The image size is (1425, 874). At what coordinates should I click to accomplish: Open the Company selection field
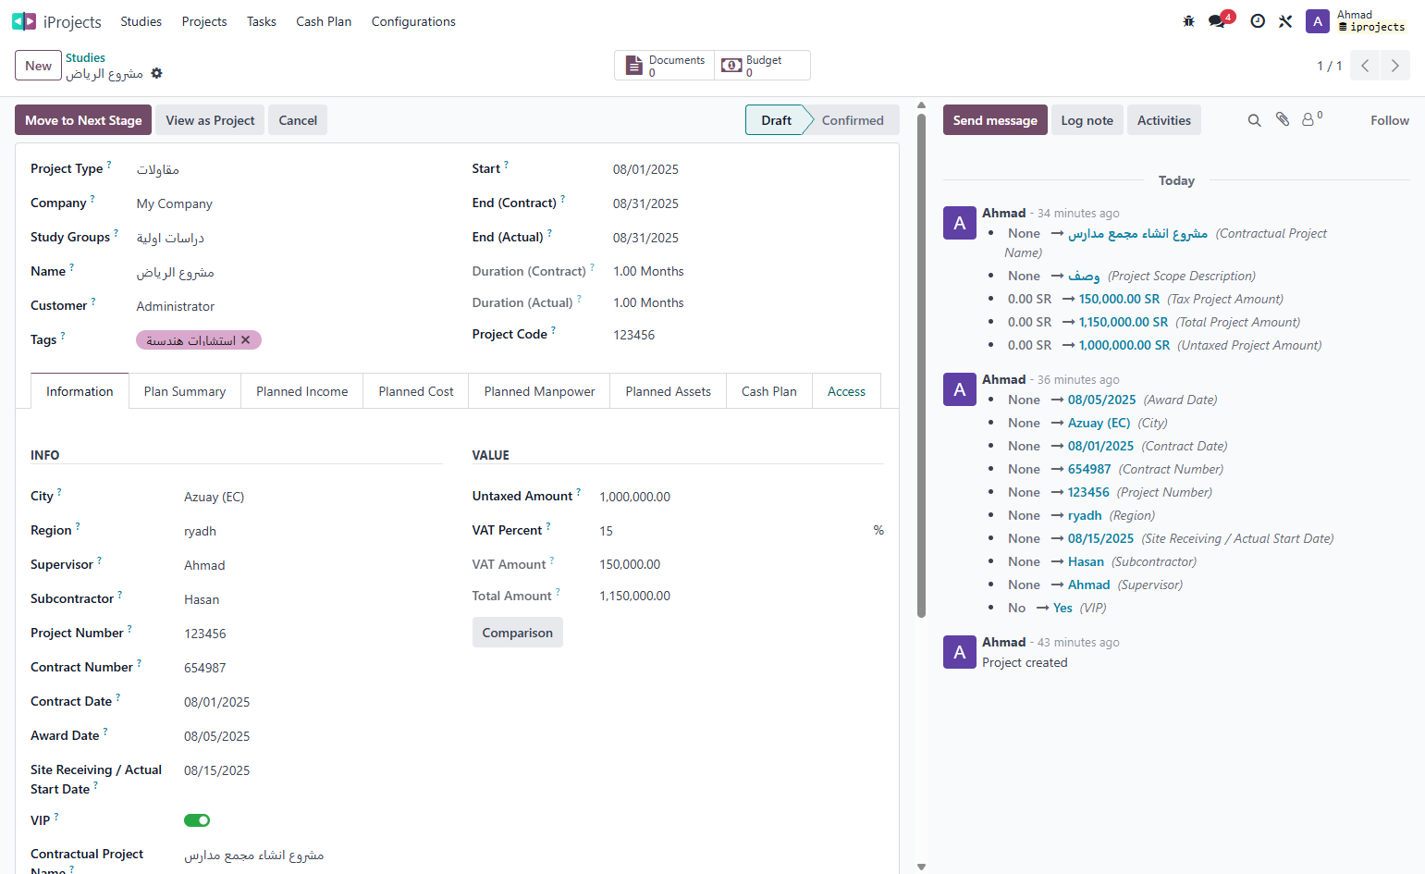(289, 203)
